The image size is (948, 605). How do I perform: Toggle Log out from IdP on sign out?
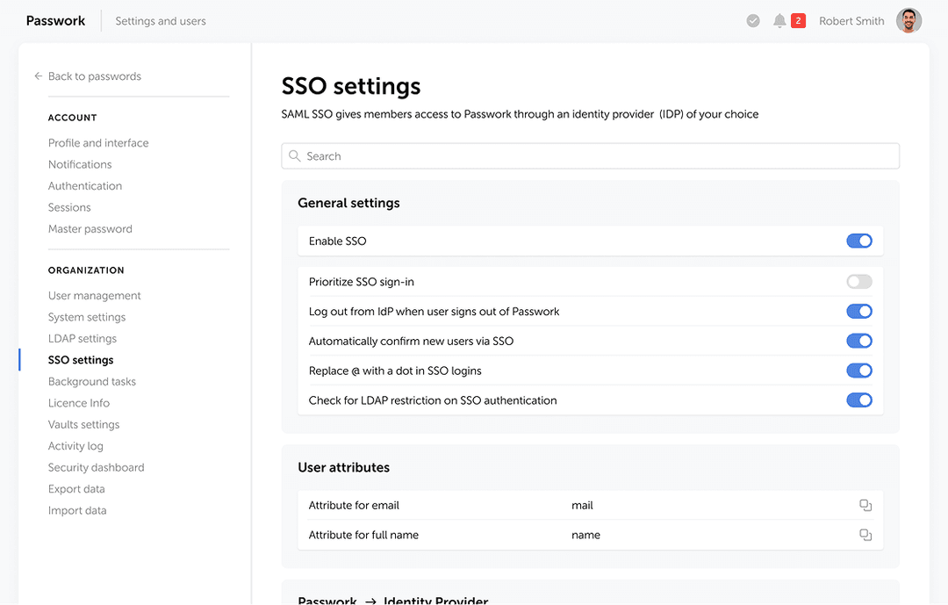pyautogui.click(x=859, y=311)
